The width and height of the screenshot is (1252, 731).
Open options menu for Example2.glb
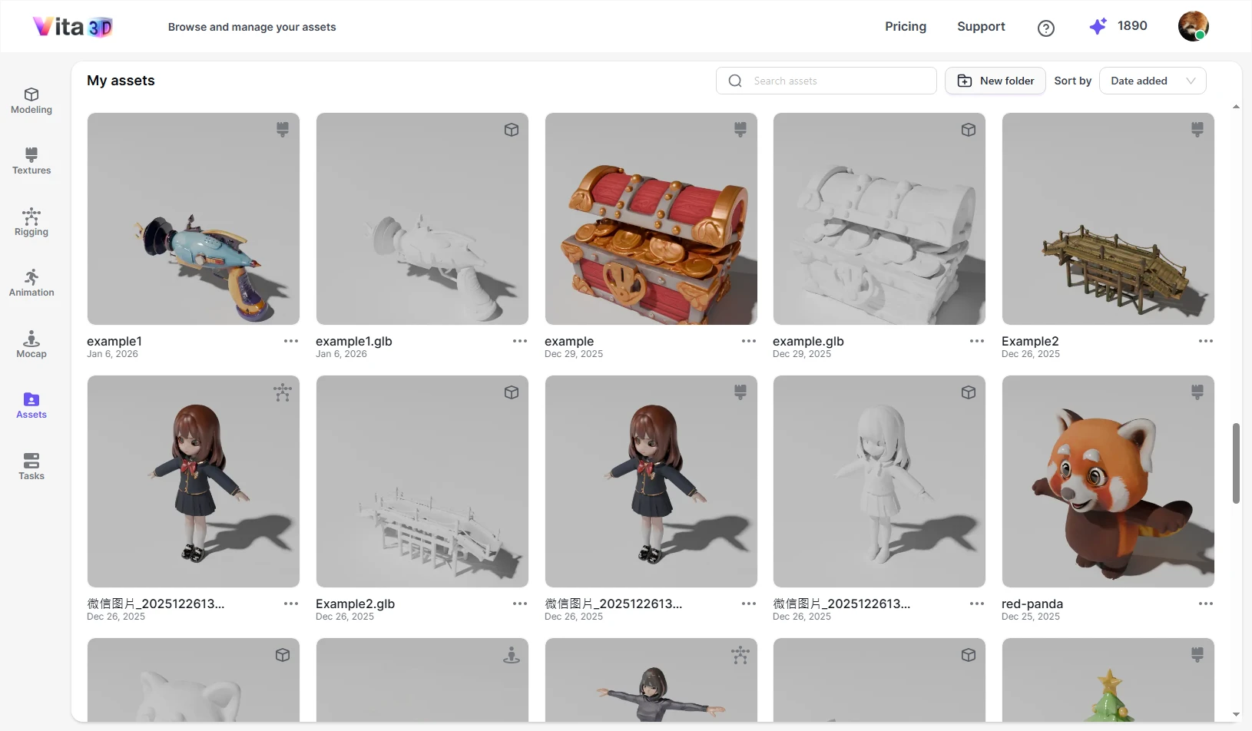pos(520,604)
